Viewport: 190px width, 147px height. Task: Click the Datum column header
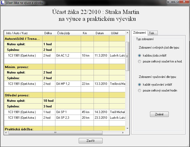click(x=101, y=33)
